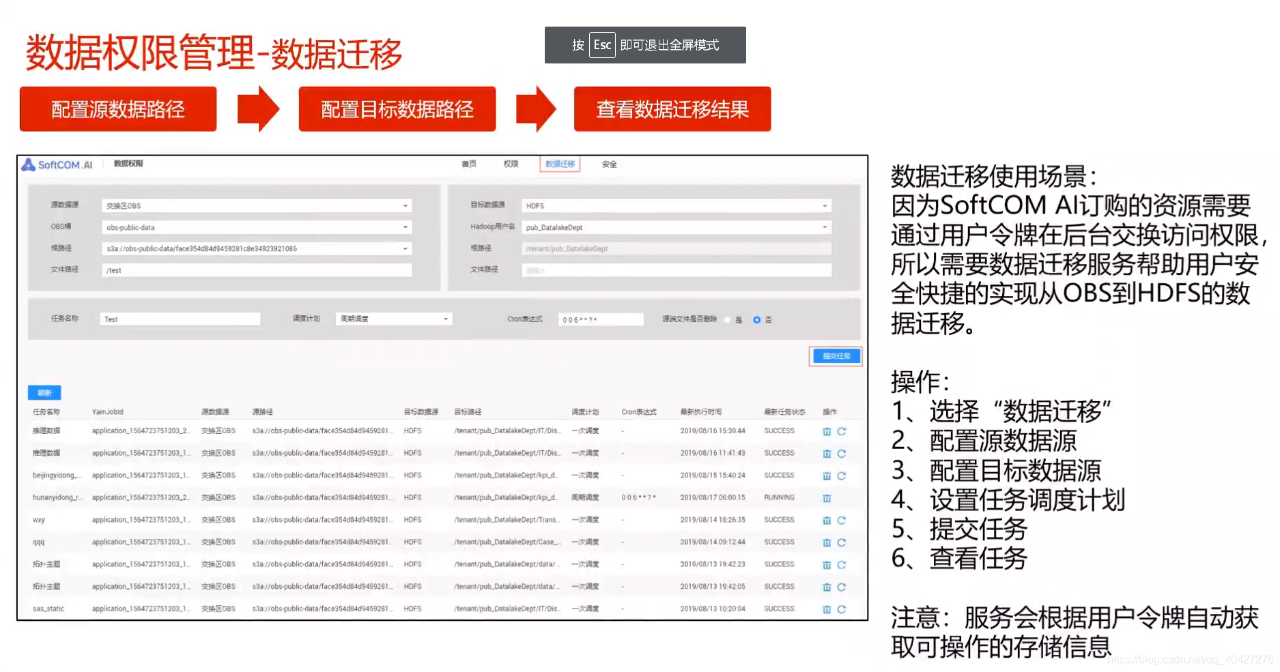This screenshot has height=672, width=1280.
Task: Click the Esc key hint in fullscreen notice
Action: pyautogui.click(x=602, y=45)
